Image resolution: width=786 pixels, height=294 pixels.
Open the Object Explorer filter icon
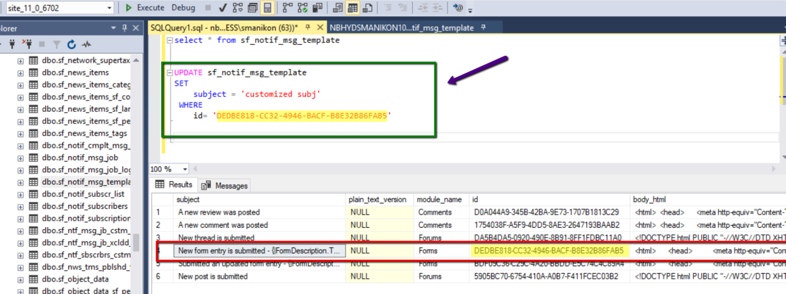pyautogui.click(x=57, y=44)
